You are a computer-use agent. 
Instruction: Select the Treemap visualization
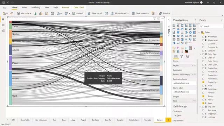(194, 33)
